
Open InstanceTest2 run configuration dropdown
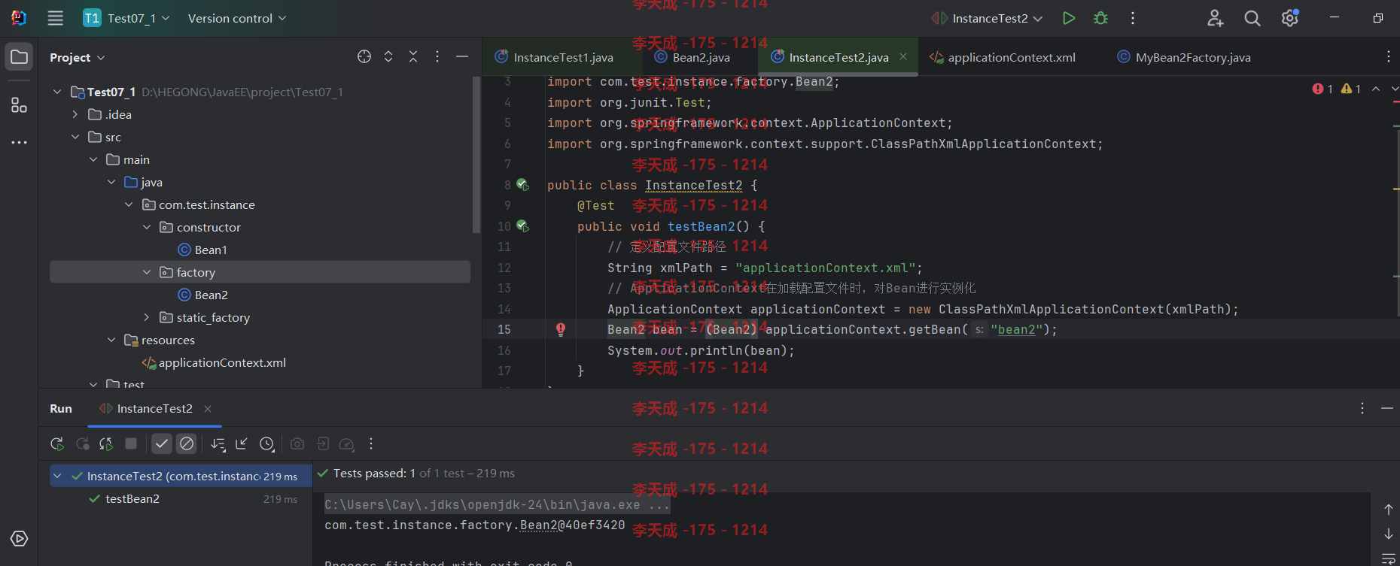[988, 18]
